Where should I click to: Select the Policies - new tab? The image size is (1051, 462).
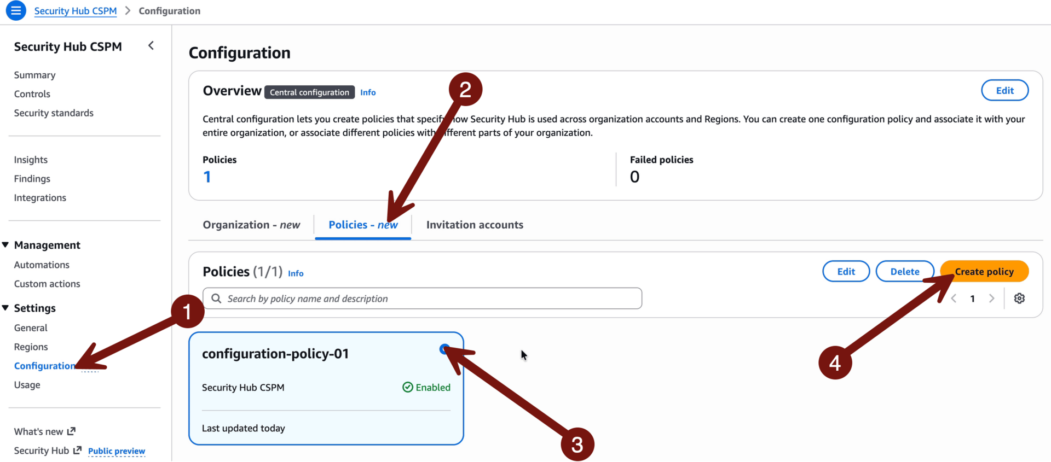(362, 225)
